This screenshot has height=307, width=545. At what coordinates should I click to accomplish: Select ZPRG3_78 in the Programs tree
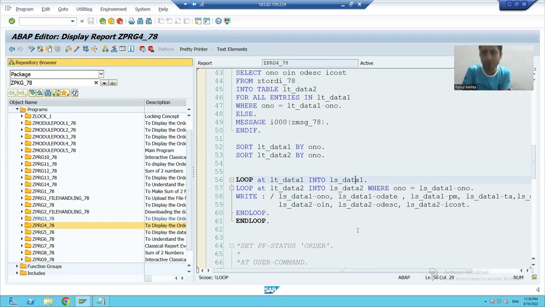tap(43, 219)
